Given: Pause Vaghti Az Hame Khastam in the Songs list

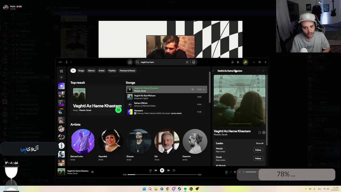Looking at the screenshot, I should point(130,90).
